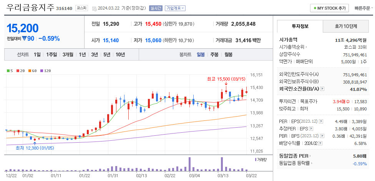Click the 거래대금 value 31,416 백만

[247, 40]
